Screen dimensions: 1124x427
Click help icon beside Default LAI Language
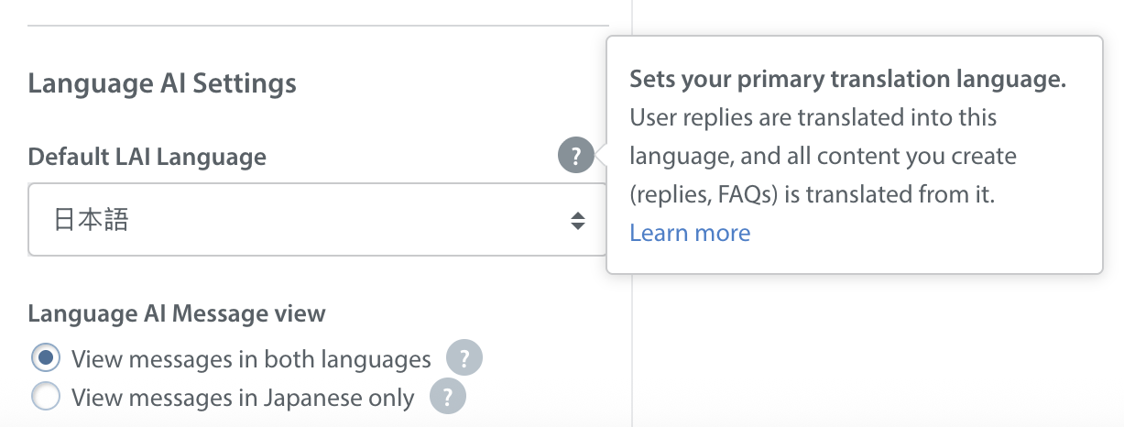pos(575,155)
